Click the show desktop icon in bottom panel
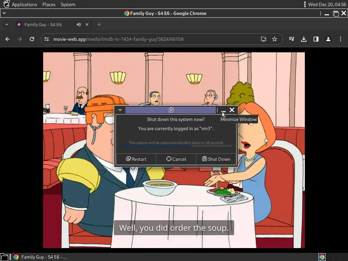348x261 pixels. coord(4,257)
